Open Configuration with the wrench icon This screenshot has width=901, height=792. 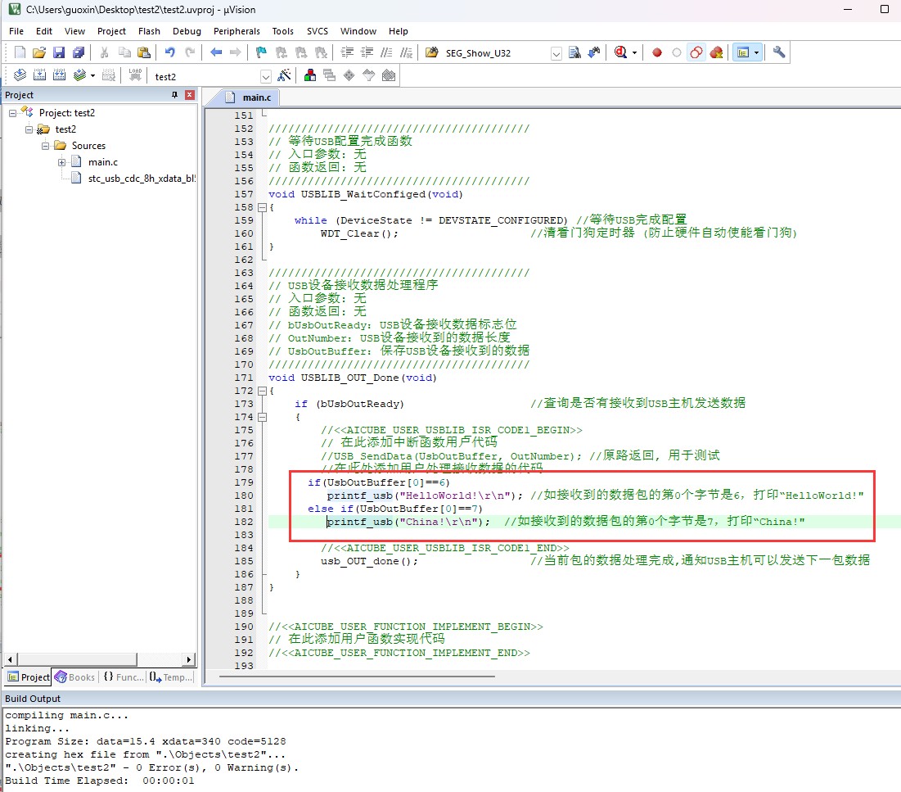pos(779,53)
